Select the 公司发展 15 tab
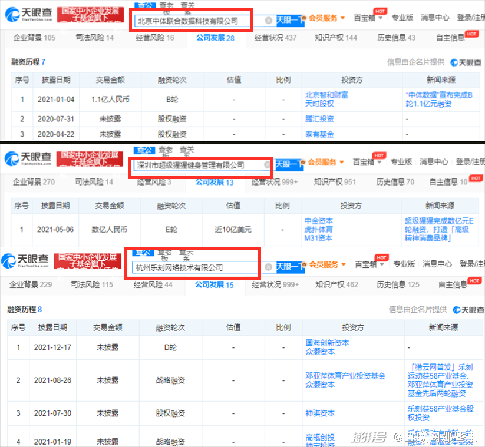 pyautogui.click(x=214, y=284)
